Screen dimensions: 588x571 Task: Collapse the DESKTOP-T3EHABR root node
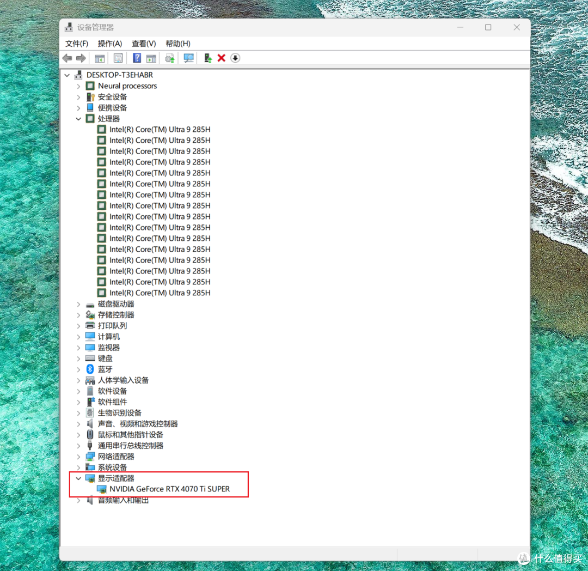[x=67, y=75]
